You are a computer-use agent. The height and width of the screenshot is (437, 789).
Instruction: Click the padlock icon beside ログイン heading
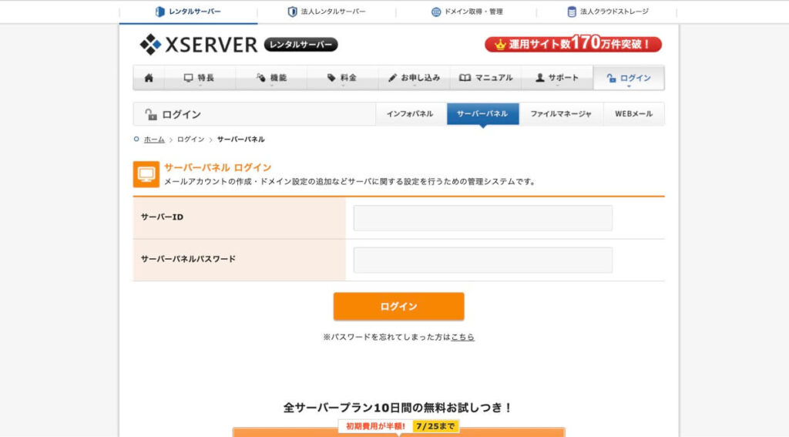[150, 114]
